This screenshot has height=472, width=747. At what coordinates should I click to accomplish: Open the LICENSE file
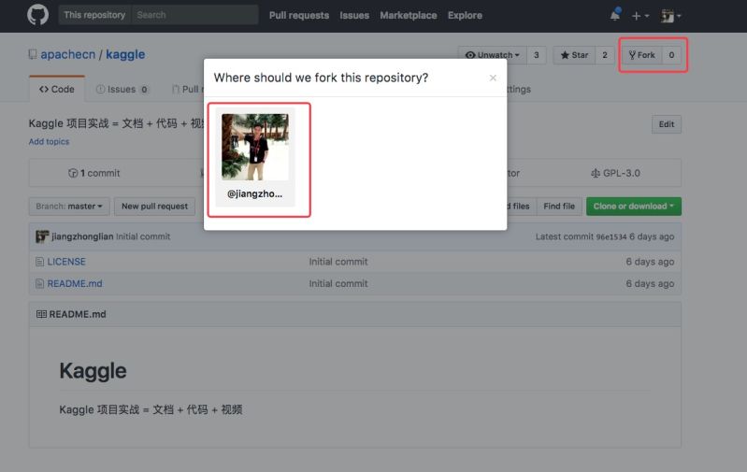point(66,262)
